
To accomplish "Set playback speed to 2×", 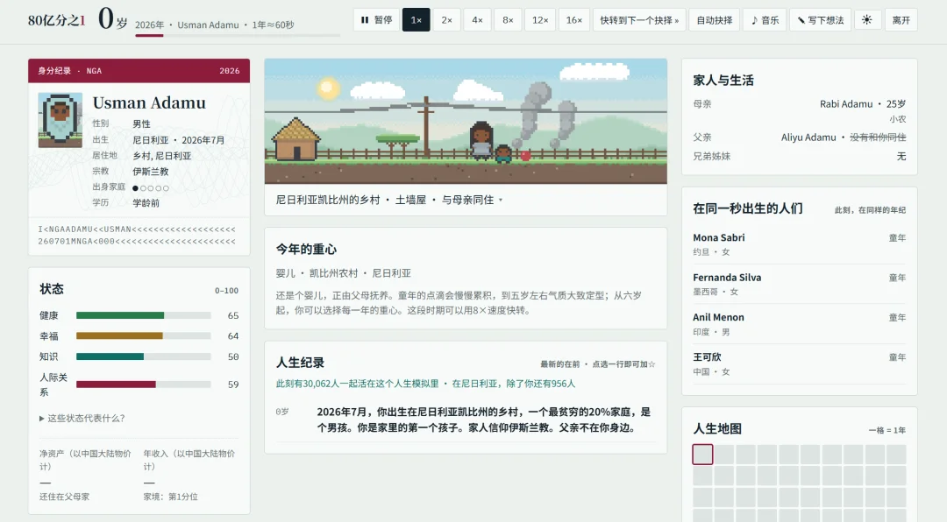I will pos(446,20).
